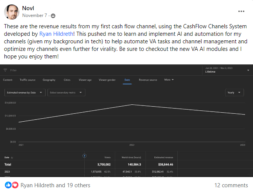Open the Yearly granularity dropdown
Viewport: 253px width, 191px height.
pyautogui.click(x=234, y=93)
